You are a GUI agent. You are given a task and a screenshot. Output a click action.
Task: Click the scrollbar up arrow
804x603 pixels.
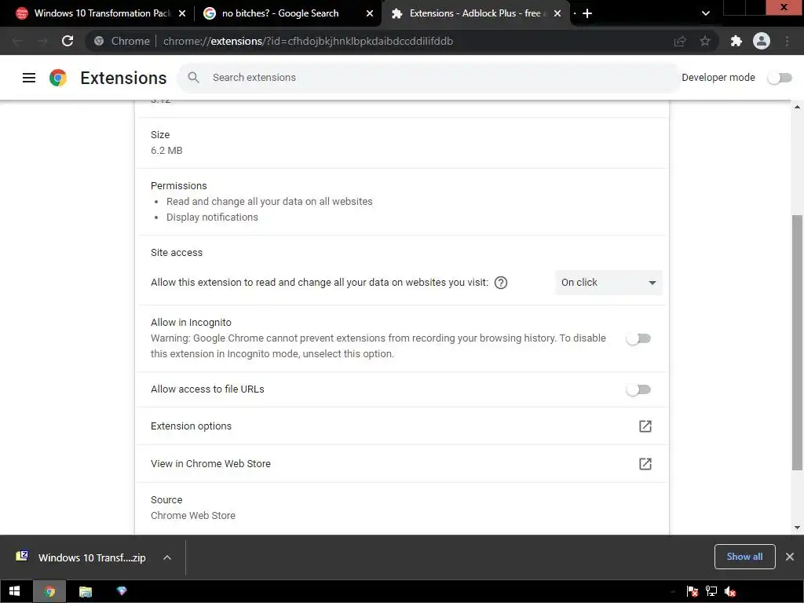tap(797, 107)
